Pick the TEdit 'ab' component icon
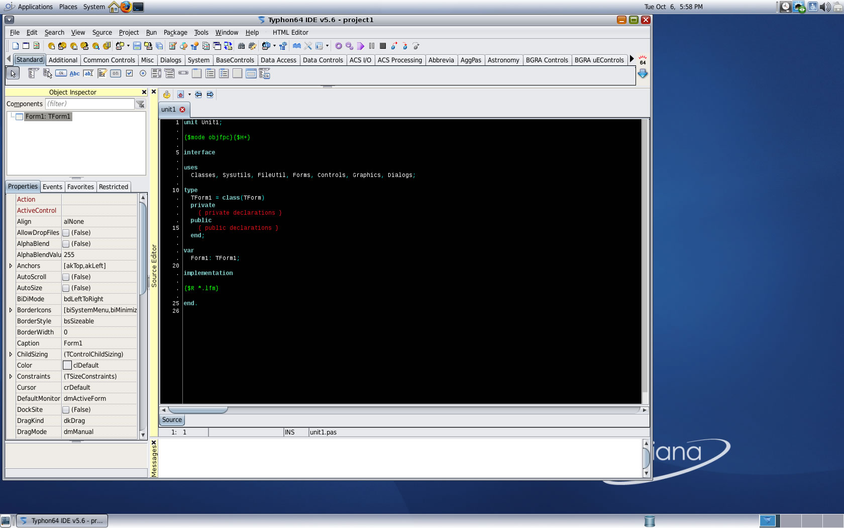 point(88,73)
